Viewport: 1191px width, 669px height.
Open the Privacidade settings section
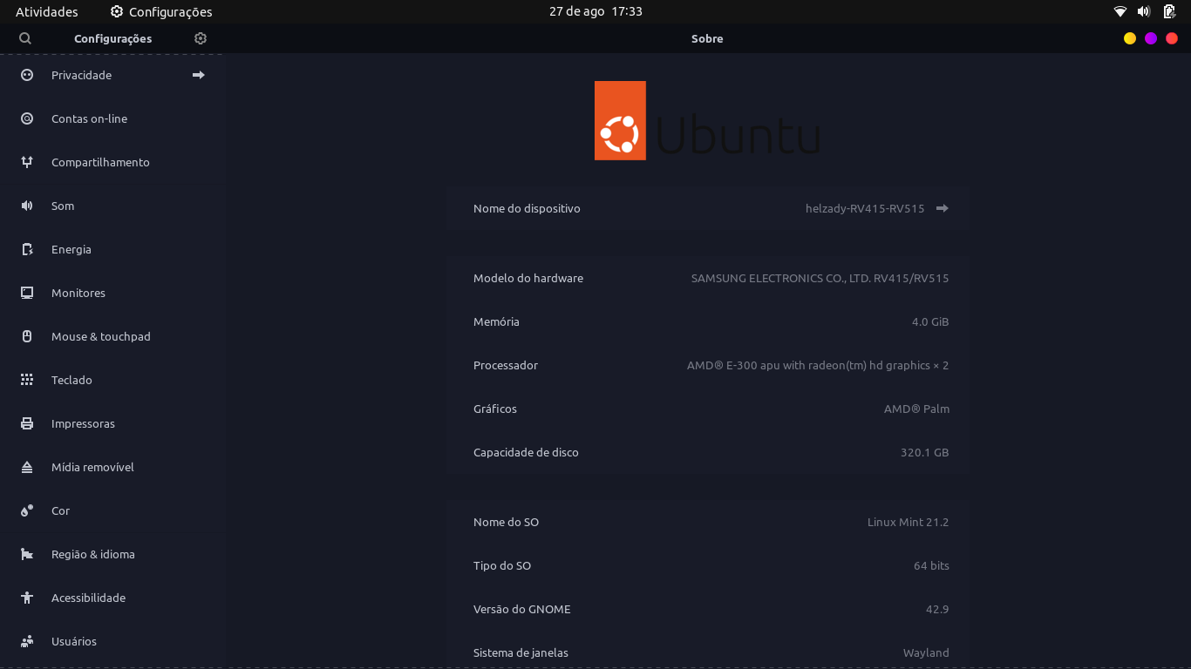[x=112, y=75]
